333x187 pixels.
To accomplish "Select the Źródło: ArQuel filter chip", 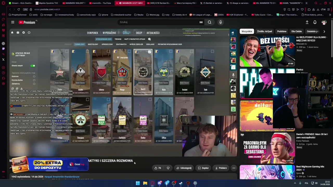I will point(265,31).
